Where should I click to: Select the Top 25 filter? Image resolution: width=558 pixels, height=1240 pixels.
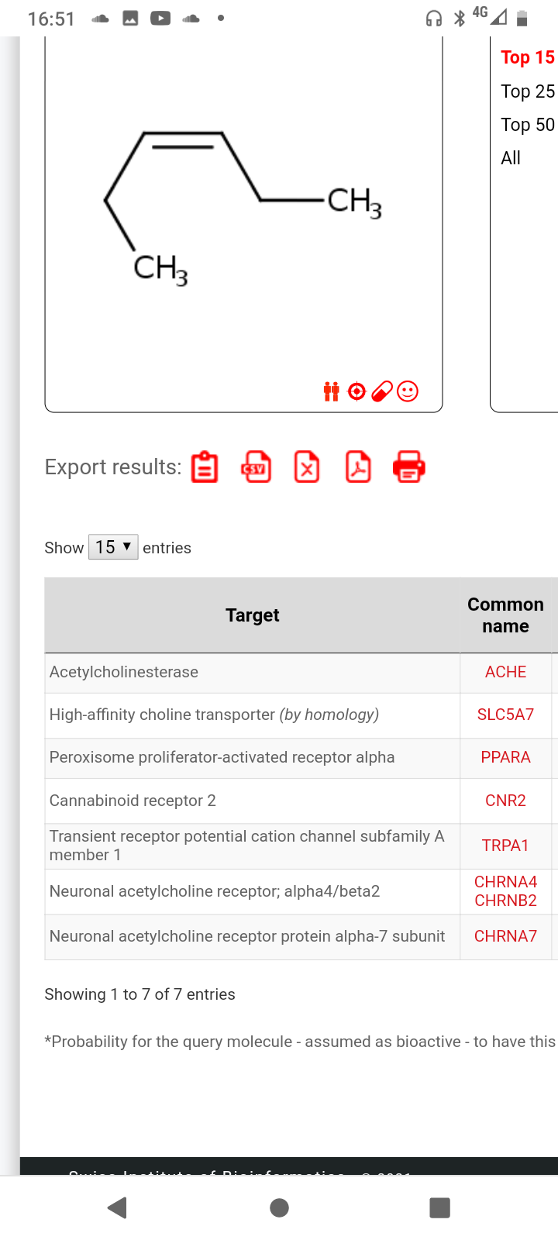click(x=528, y=91)
